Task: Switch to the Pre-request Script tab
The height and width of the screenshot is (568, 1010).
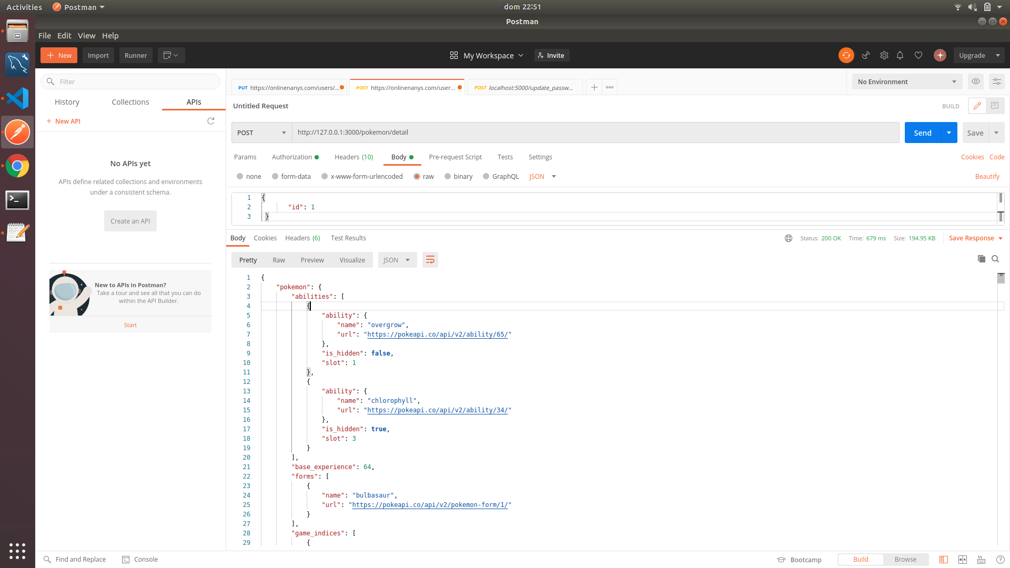Action: tap(455, 157)
